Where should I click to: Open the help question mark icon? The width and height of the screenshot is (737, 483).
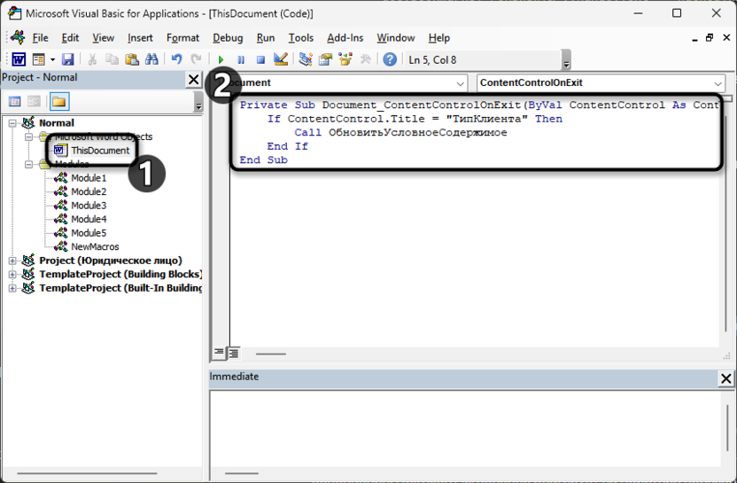coord(389,59)
